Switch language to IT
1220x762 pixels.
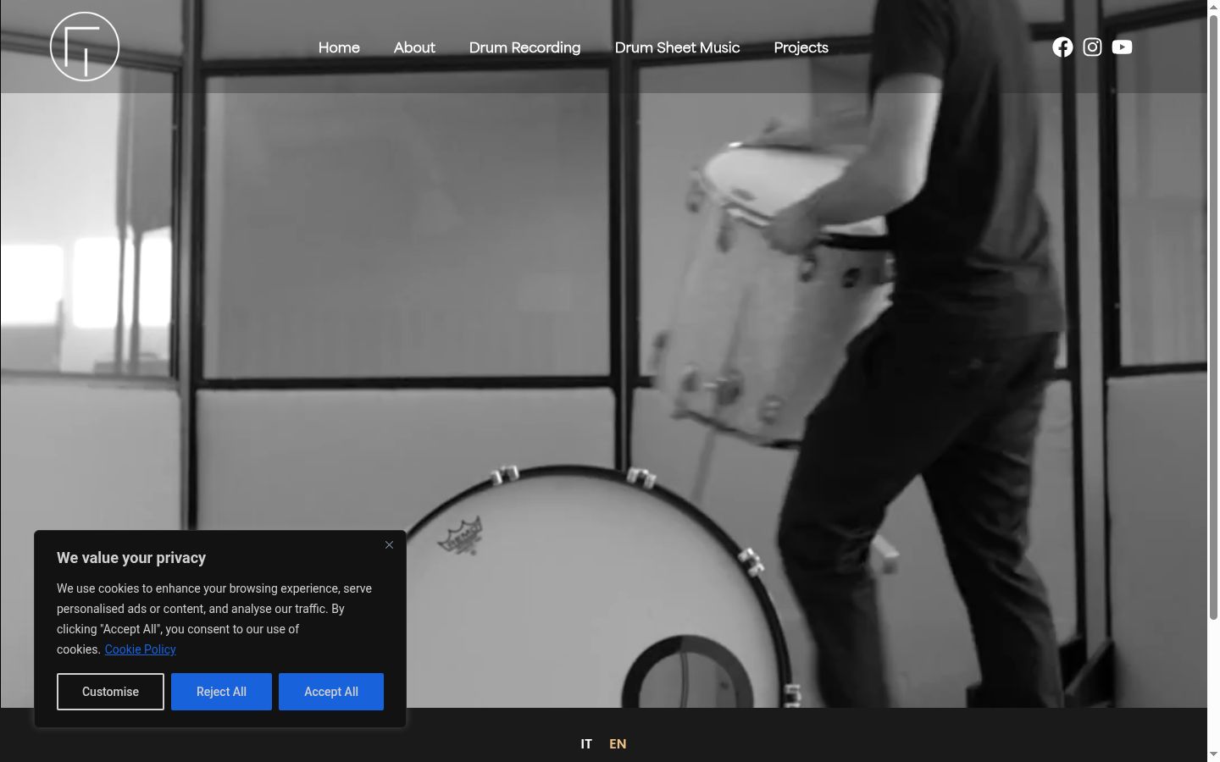click(586, 743)
